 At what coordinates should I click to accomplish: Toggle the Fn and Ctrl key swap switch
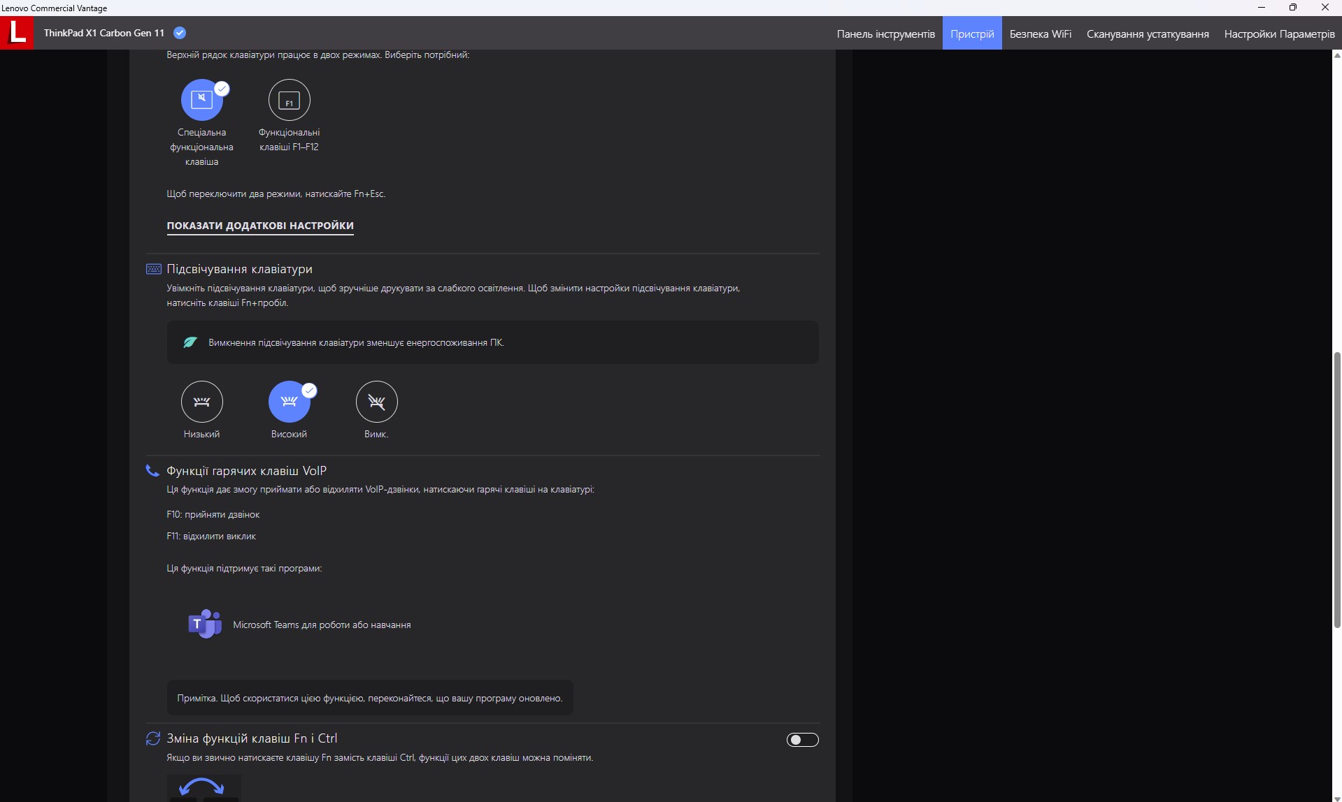click(802, 740)
